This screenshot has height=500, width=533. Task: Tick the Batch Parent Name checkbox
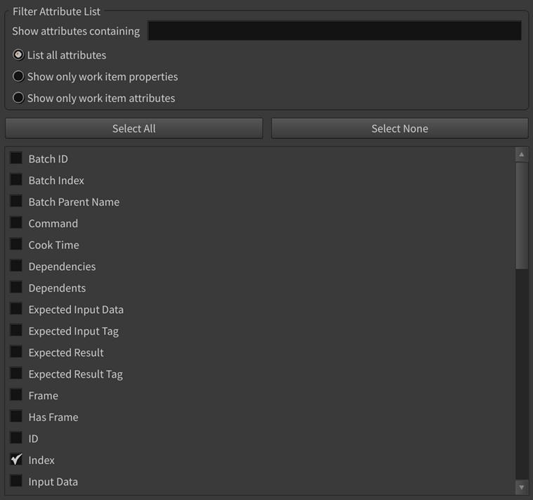(x=16, y=201)
